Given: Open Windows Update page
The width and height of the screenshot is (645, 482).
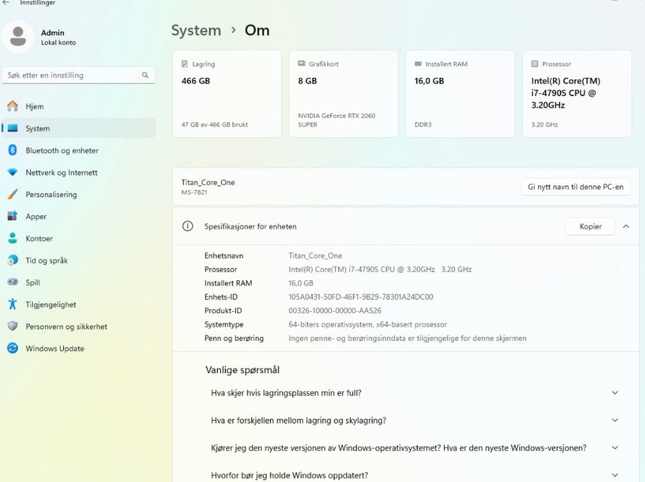Looking at the screenshot, I should coord(79,348).
